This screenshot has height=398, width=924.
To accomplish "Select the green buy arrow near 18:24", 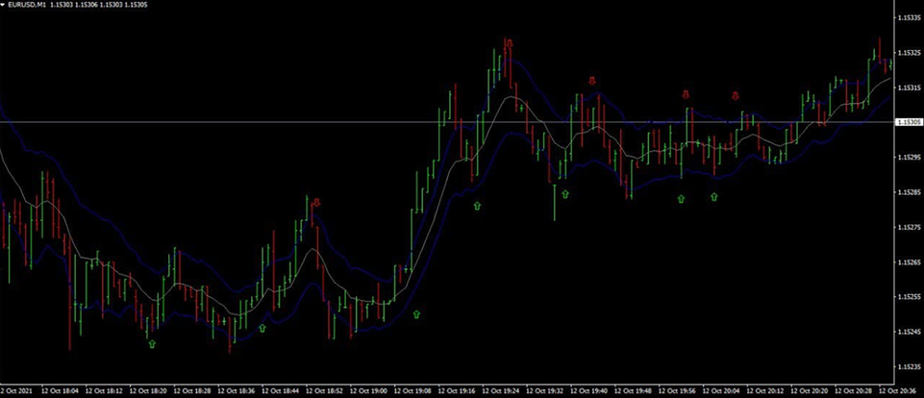I will coord(152,343).
